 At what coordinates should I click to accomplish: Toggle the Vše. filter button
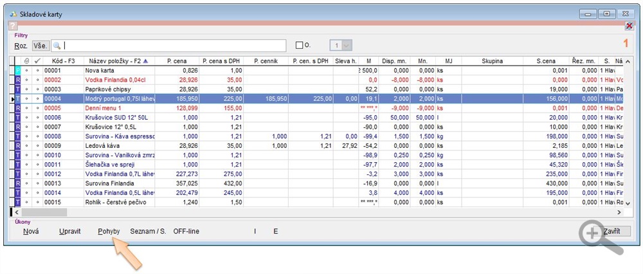click(41, 46)
